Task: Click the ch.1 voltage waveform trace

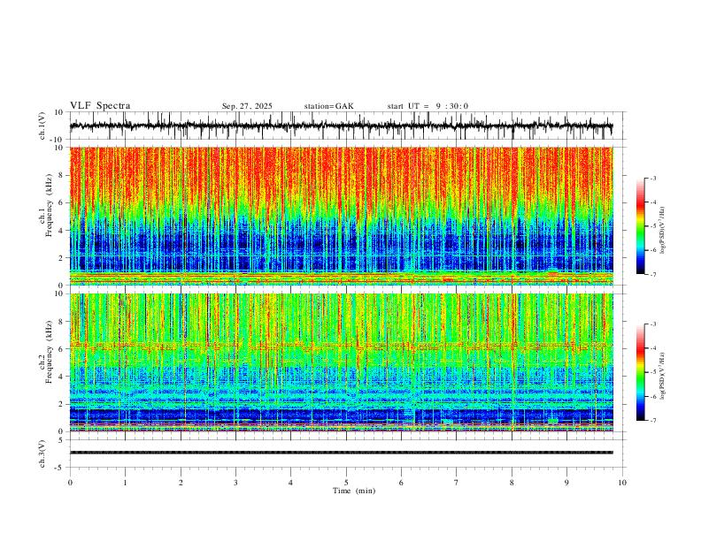Action: (x=341, y=126)
